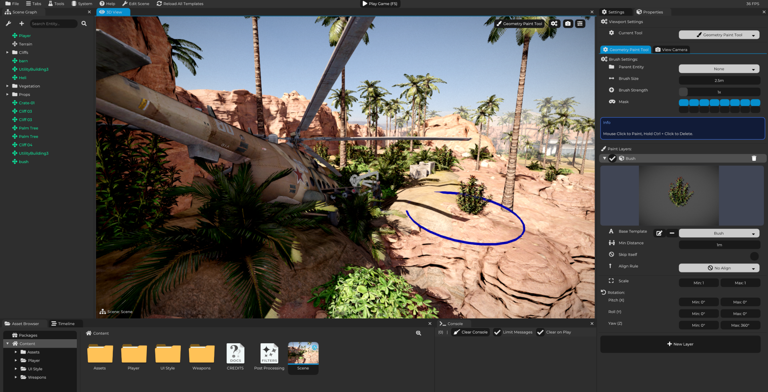Toggle the Bush layer checkmark
Screen dimensions: 768x392
612,158
